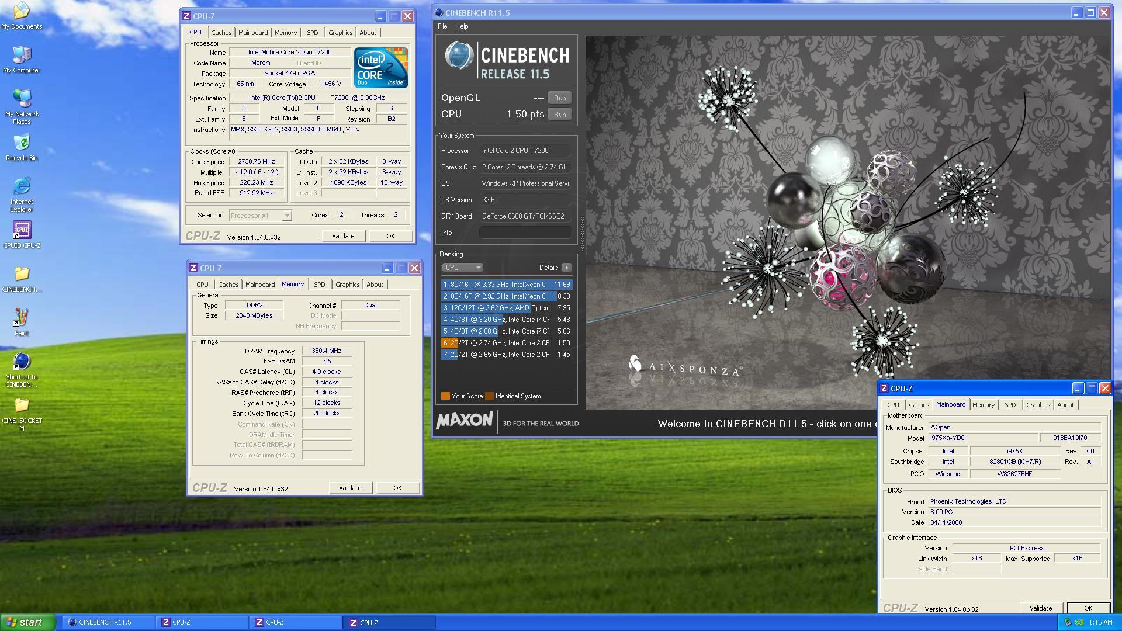Select ranking row 4C/8T @ 3.20 GHz
The image size is (1122, 631).
[x=507, y=320]
